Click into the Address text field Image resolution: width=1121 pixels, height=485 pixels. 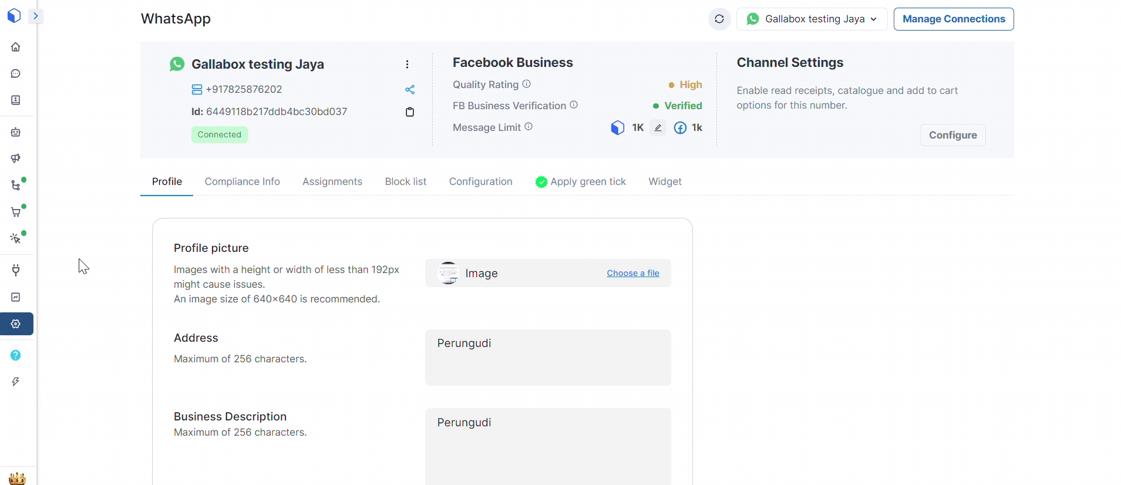point(547,357)
